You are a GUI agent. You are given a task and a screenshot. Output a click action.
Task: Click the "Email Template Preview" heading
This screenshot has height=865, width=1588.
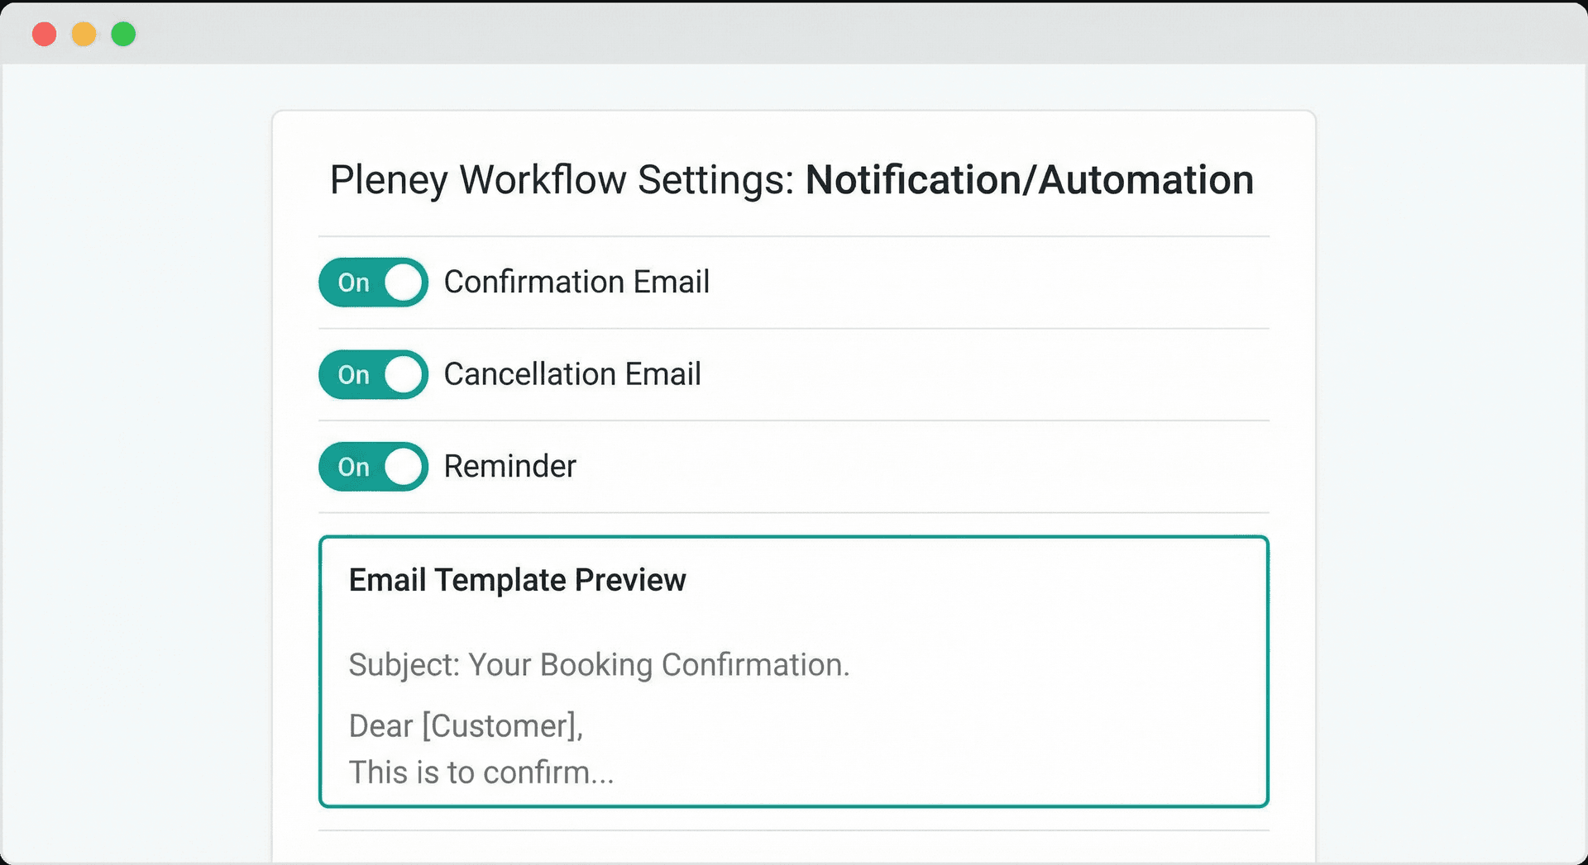[x=517, y=580]
